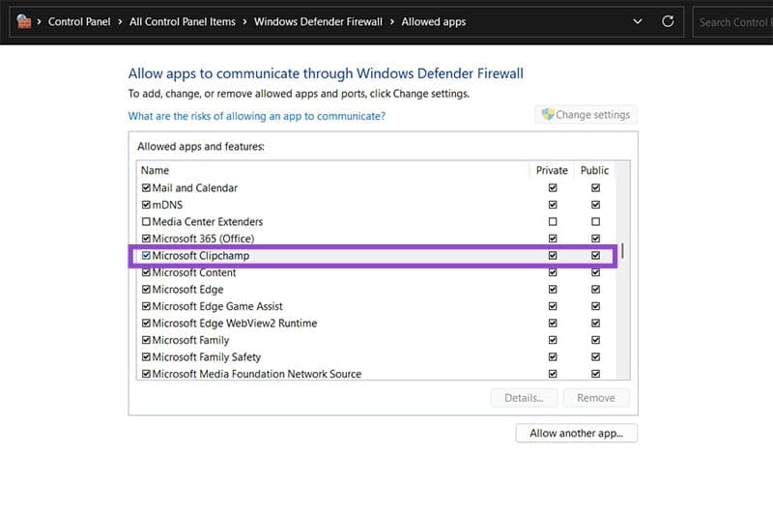
Task: Expand chevron after Control Panel breadcrumb
Action: tap(120, 21)
